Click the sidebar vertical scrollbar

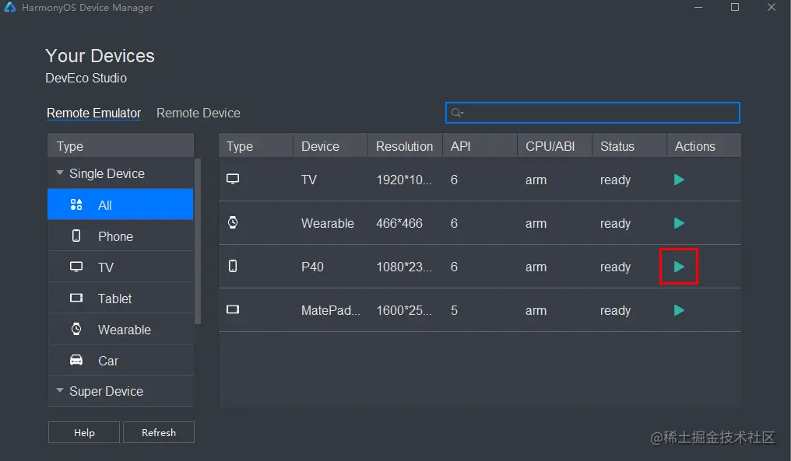198,241
